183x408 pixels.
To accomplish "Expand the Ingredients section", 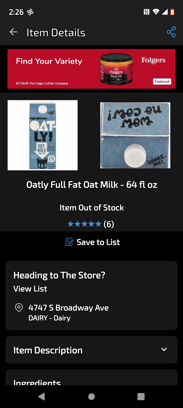I will 91,377.
